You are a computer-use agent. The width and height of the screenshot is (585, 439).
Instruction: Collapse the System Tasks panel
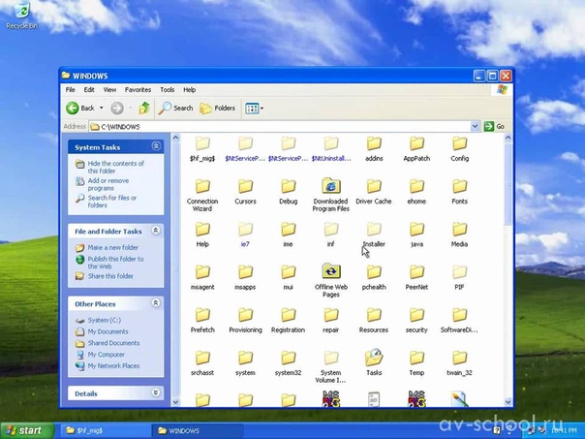tap(156, 146)
